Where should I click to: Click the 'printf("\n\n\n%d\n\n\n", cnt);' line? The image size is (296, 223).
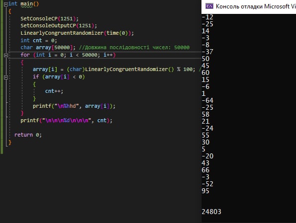coord(66,121)
